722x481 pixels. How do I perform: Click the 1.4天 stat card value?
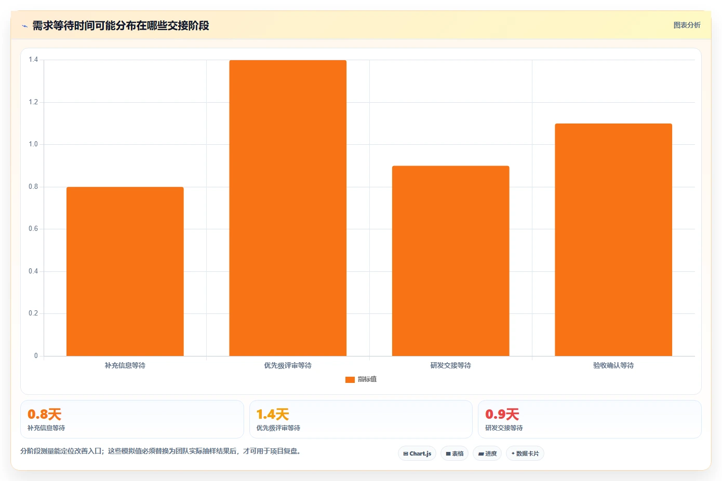[273, 415]
